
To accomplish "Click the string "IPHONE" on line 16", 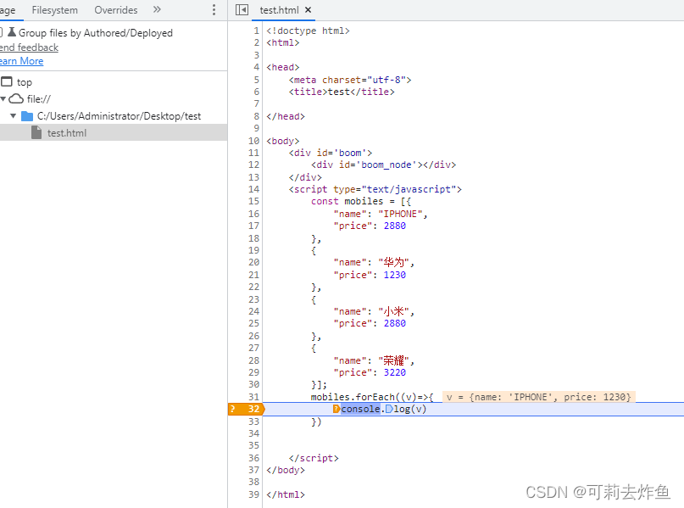I will click(400, 214).
